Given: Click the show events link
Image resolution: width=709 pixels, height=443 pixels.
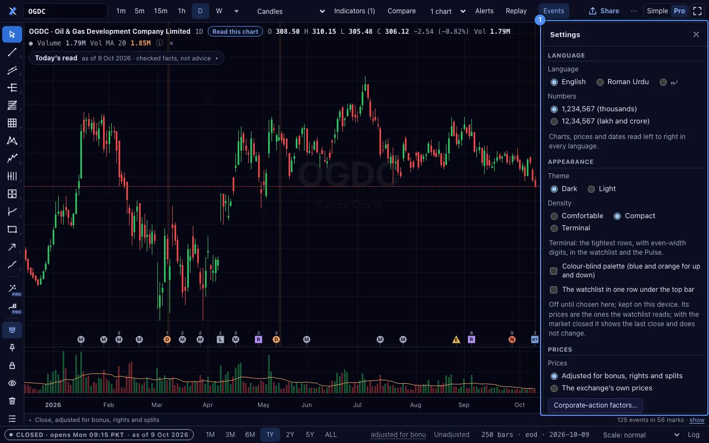Looking at the screenshot, I should (x=697, y=420).
